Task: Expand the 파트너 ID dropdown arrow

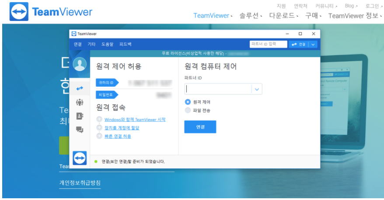Action: [257, 89]
